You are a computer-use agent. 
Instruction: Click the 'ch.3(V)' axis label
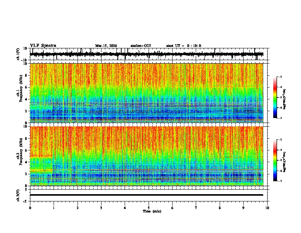pyautogui.click(x=18, y=195)
